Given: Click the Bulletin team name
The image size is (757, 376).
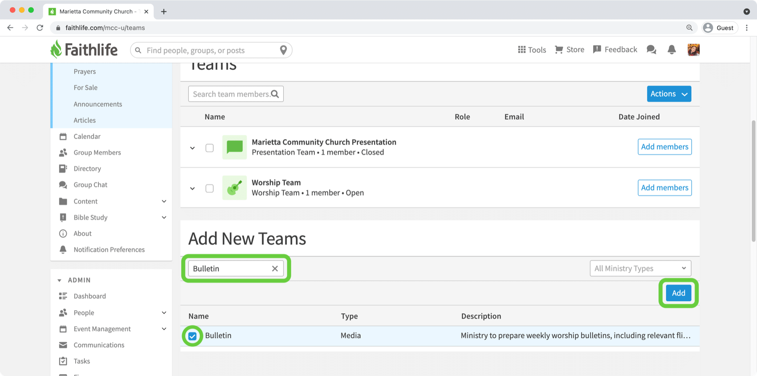Looking at the screenshot, I should point(218,336).
